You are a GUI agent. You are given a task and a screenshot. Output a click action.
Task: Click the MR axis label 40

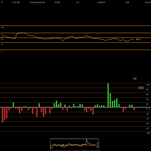point(147,99)
